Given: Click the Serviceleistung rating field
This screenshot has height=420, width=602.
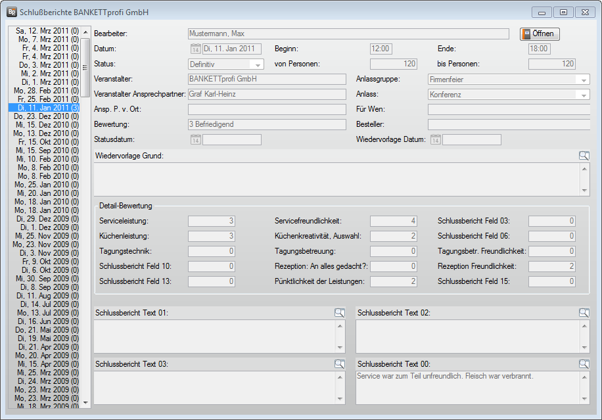Looking at the screenshot, I should [212, 221].
